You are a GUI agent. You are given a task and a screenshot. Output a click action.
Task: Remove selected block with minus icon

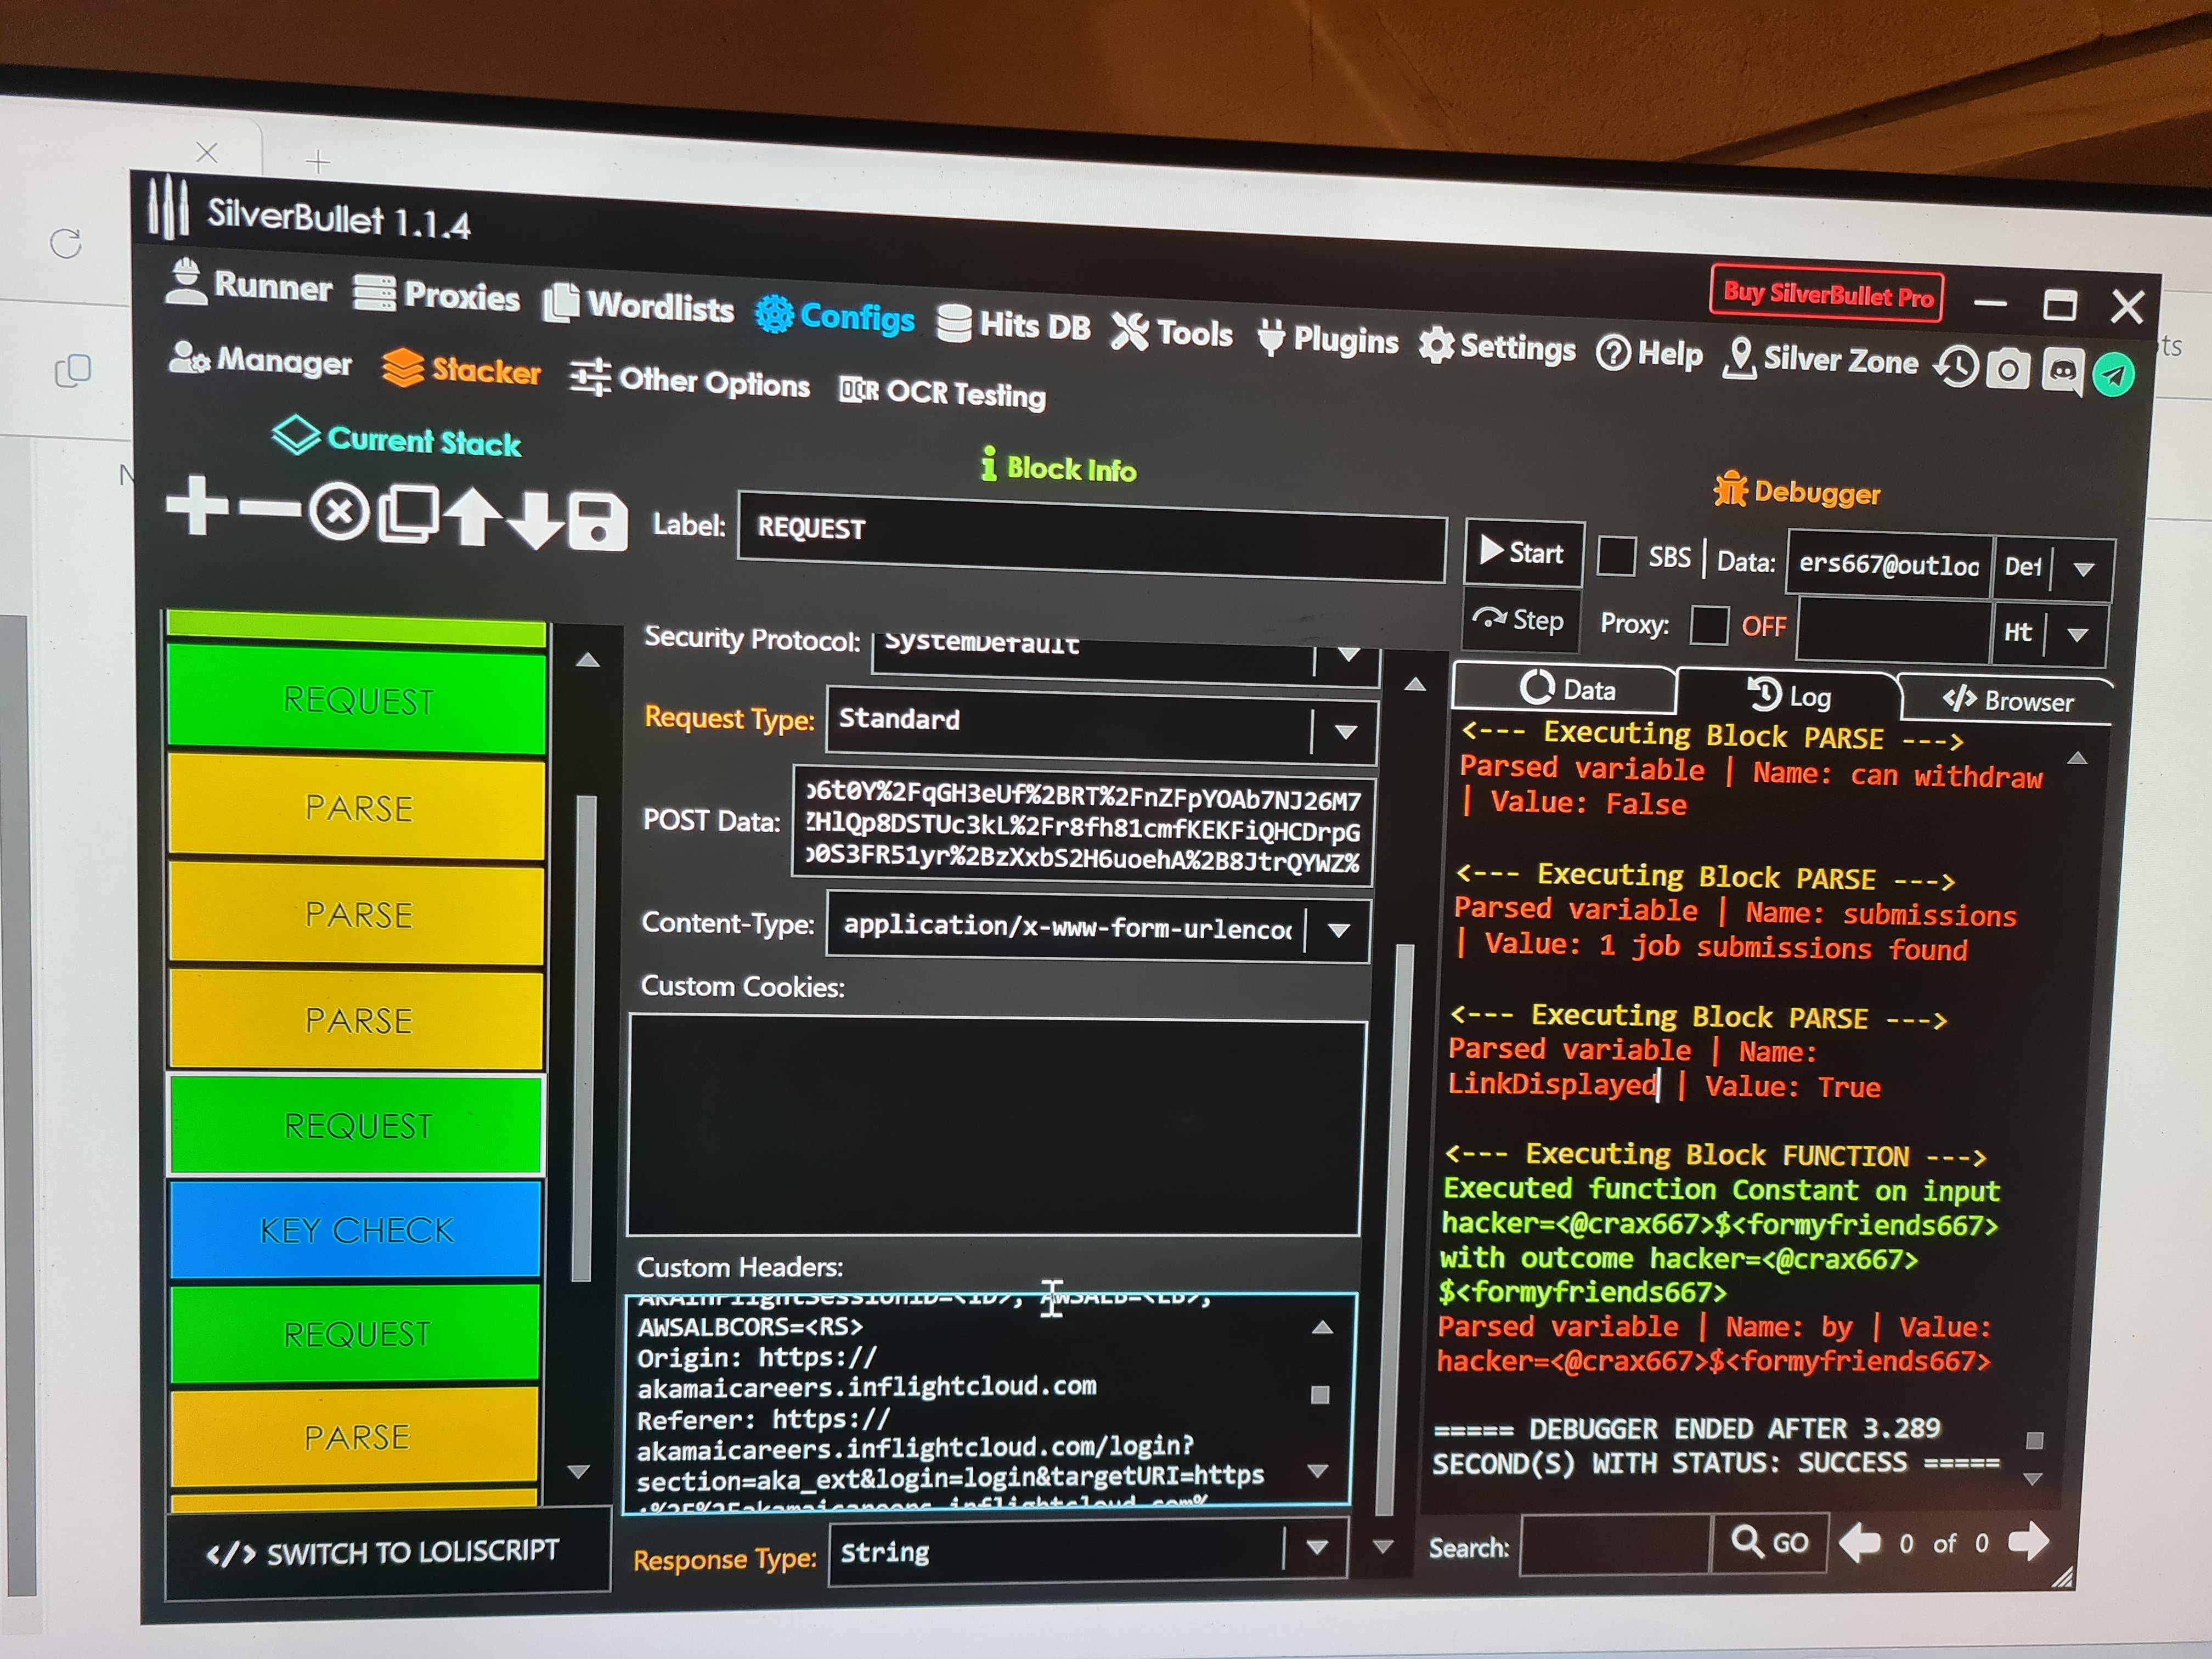(270, 510)
